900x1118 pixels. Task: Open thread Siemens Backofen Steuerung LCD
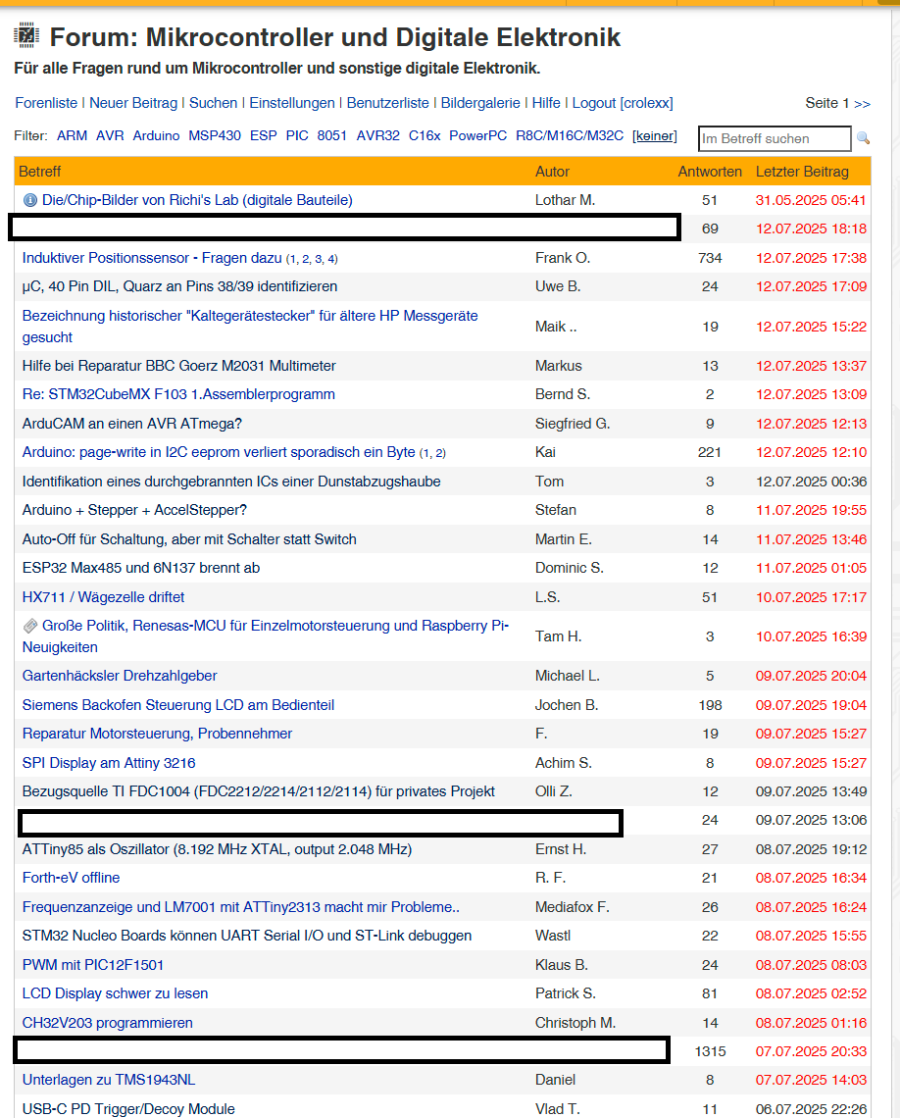[x=178, y=704]
